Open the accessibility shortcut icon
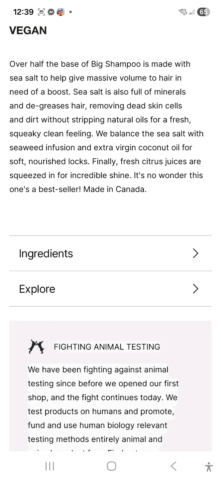Screen dimensions: 221x479 pyautogui.click(x=209, y=467)
